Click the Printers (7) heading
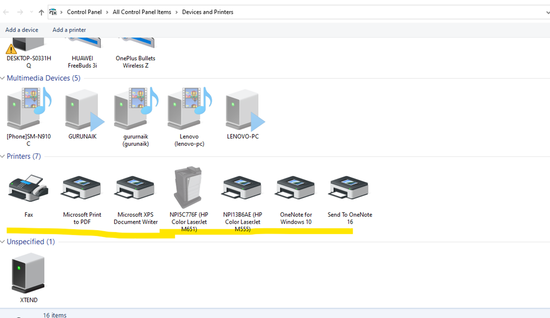The image size is (550, 318). 24,157
